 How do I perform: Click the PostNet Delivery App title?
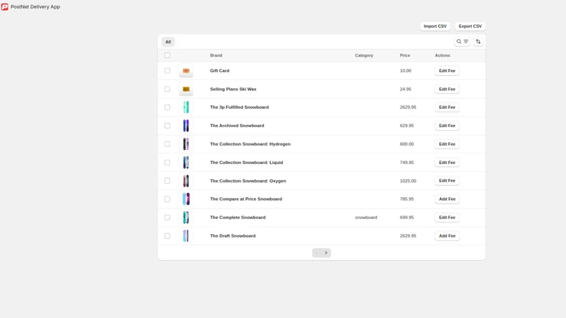point(35,7)
